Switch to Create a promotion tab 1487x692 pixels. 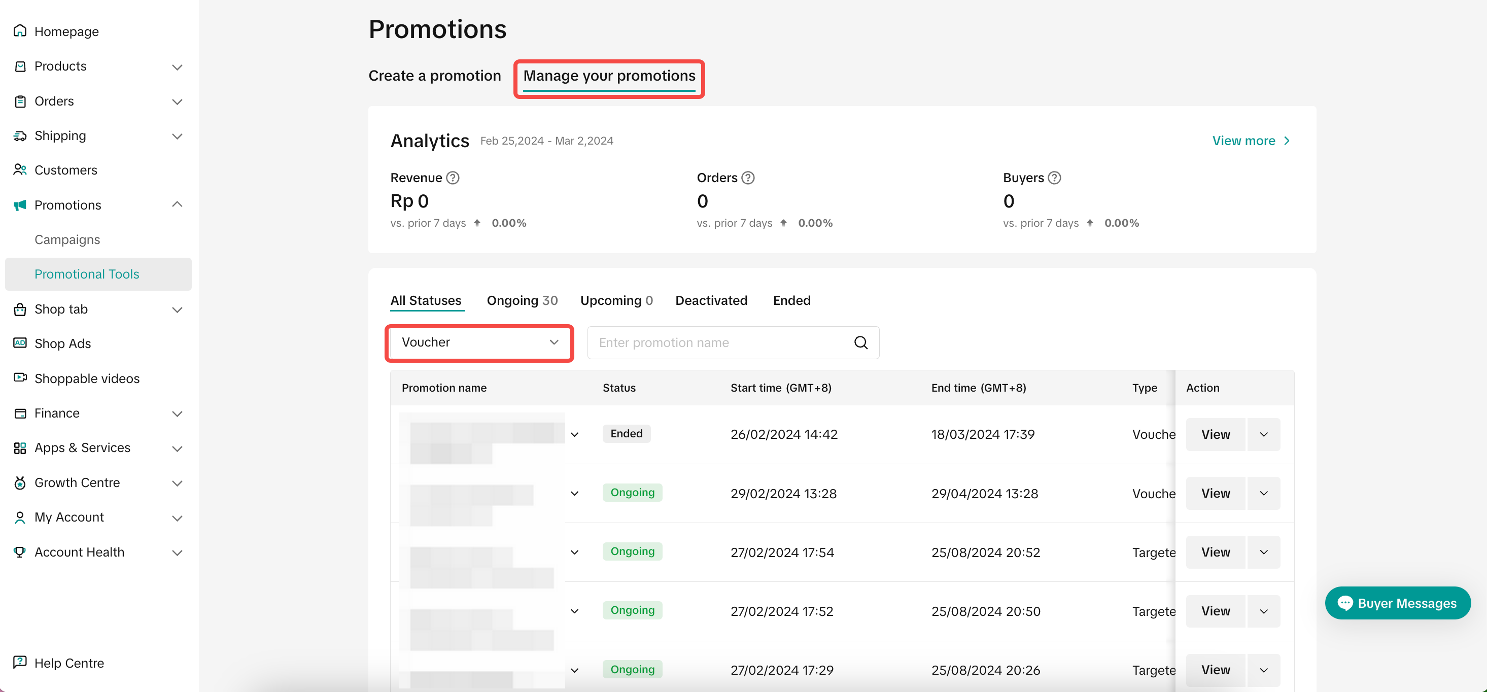pos(435,76)
